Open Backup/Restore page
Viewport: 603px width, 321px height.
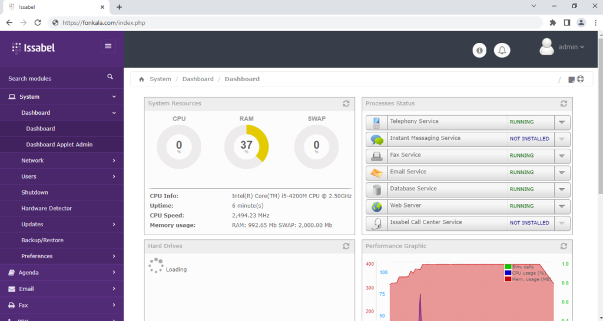(x=42, y=240)
